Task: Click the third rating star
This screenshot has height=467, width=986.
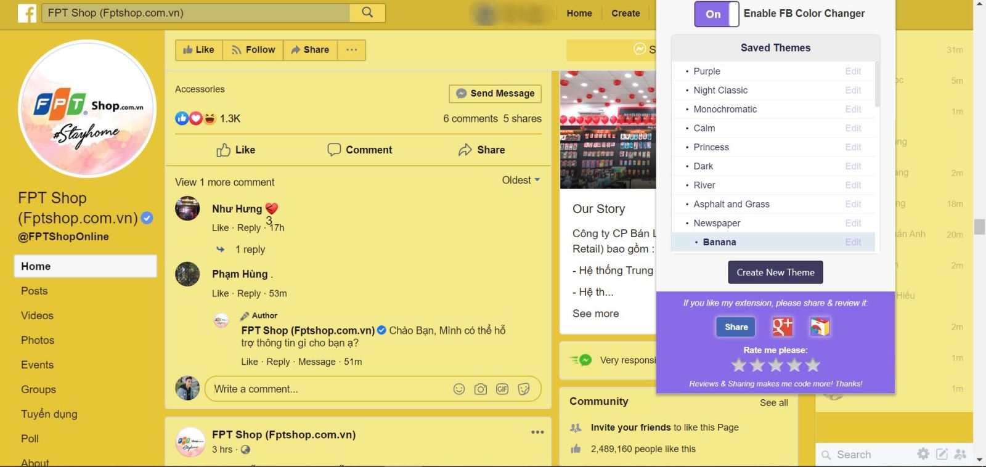Action: coord(776,365)
